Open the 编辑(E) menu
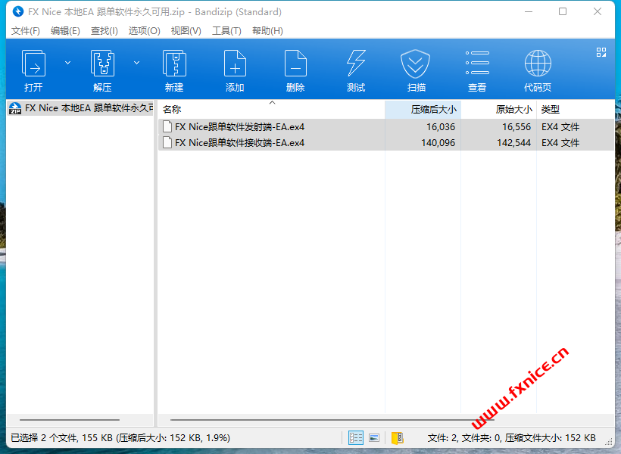The height and width of the screenshot is (454, 621). point(65,31)
